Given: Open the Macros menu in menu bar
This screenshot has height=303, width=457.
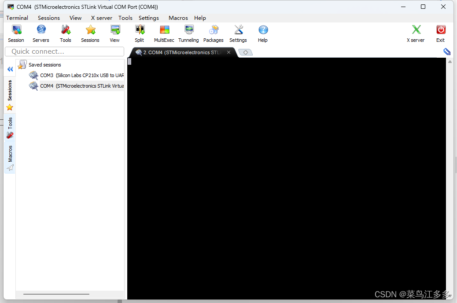Looking at the screenshot, I should pos(178,18).
